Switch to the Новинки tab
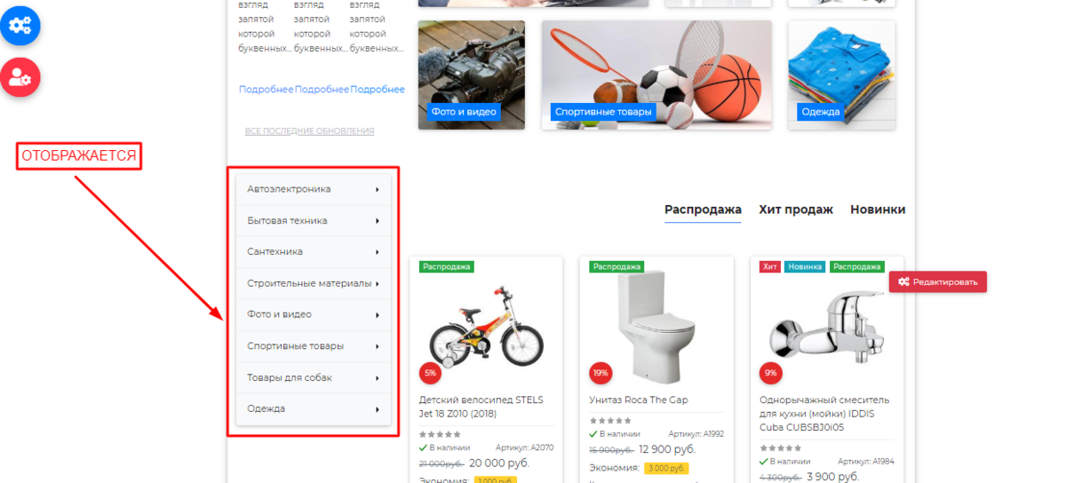Image resolution: width=1066 pixels, height=483 pixels. click(878, 210)
